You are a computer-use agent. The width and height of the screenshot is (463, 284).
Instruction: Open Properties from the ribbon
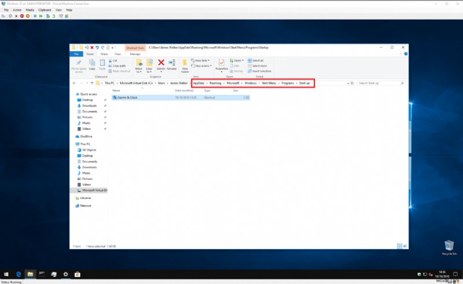click(222, 65)
